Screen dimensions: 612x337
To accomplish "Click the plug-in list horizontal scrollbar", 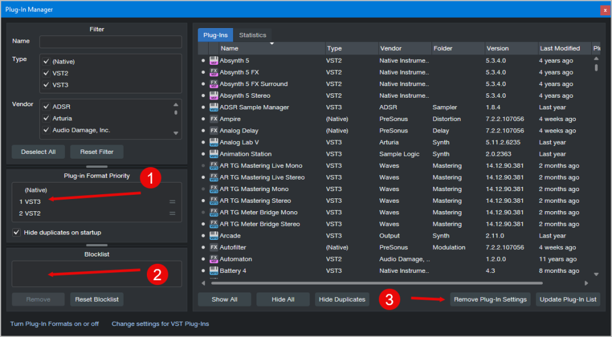I will tap(376, 283).
